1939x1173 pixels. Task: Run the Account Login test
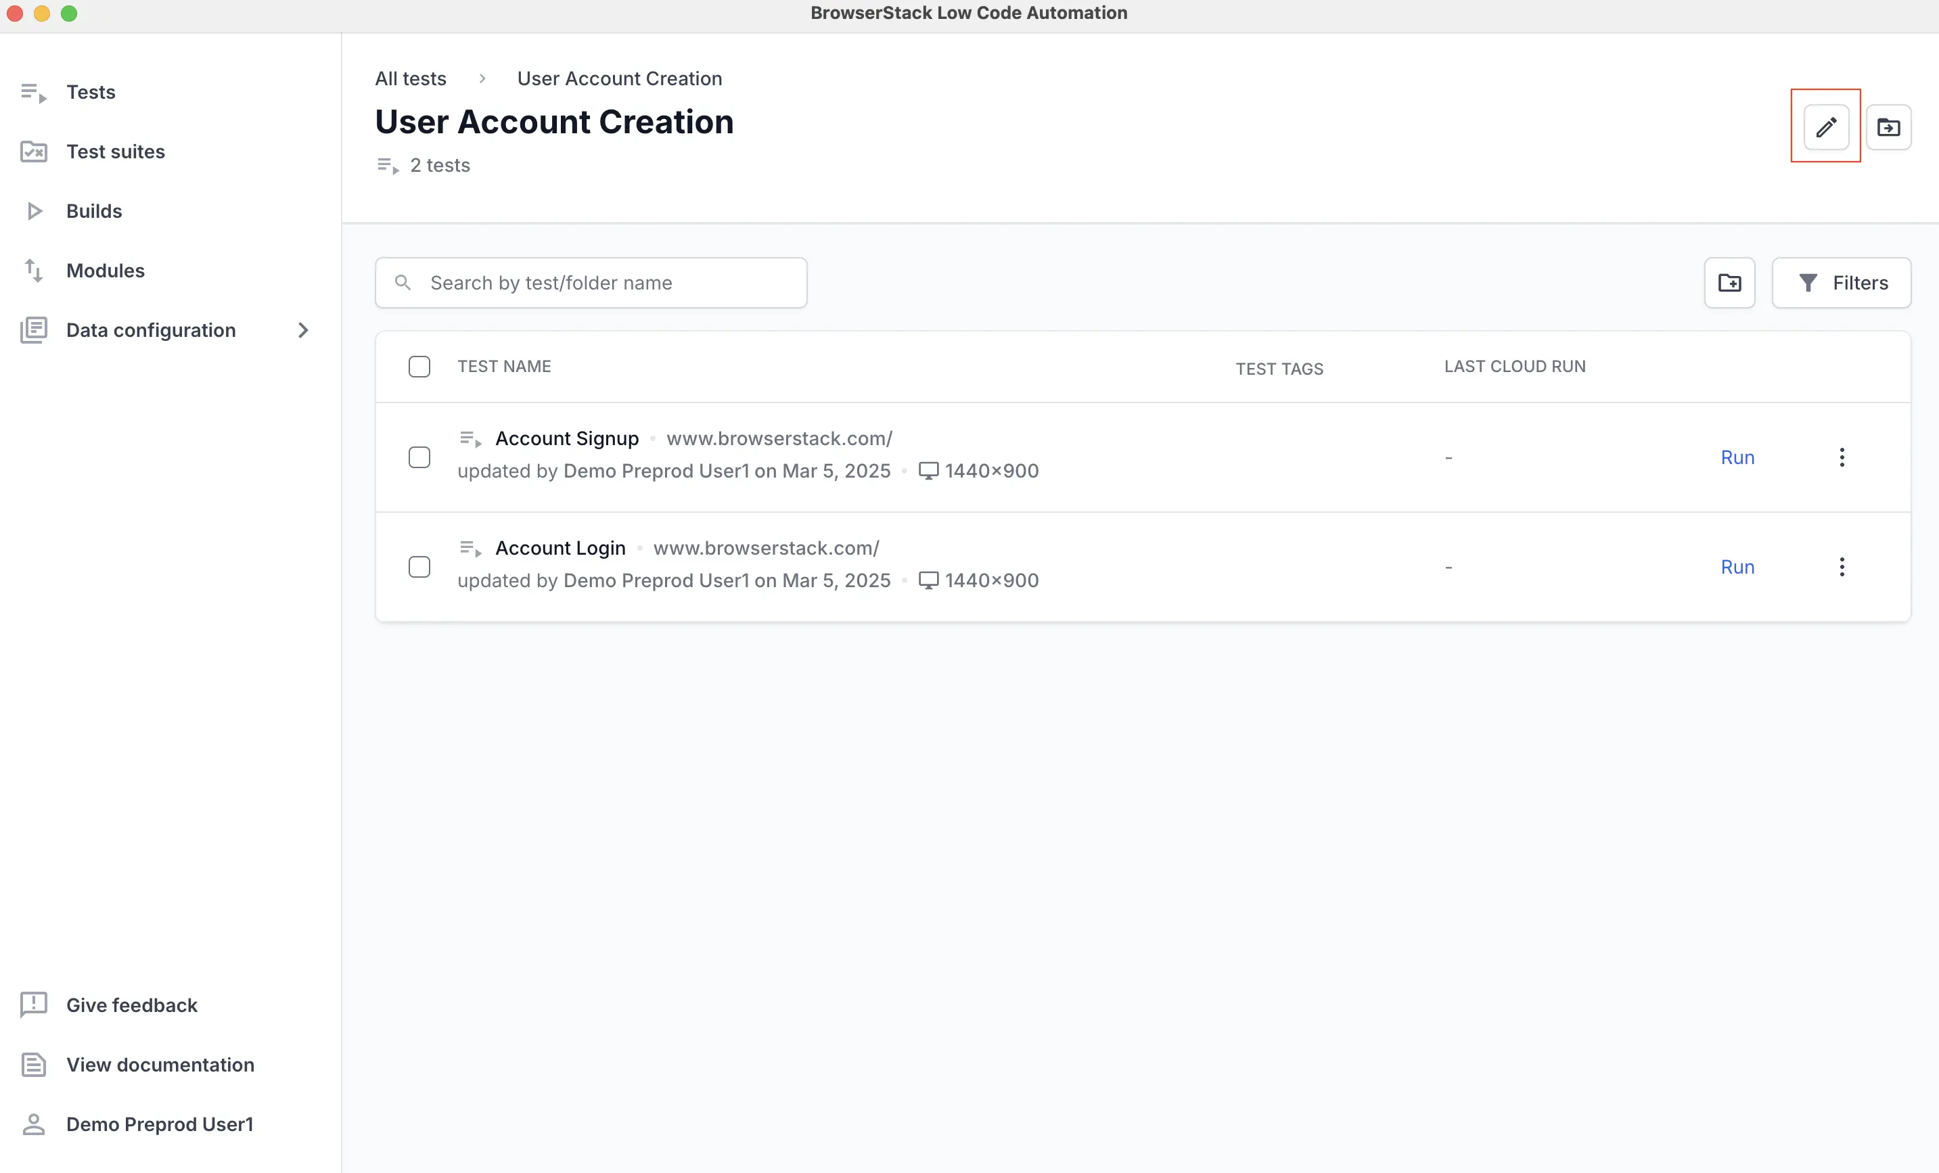1737,566
